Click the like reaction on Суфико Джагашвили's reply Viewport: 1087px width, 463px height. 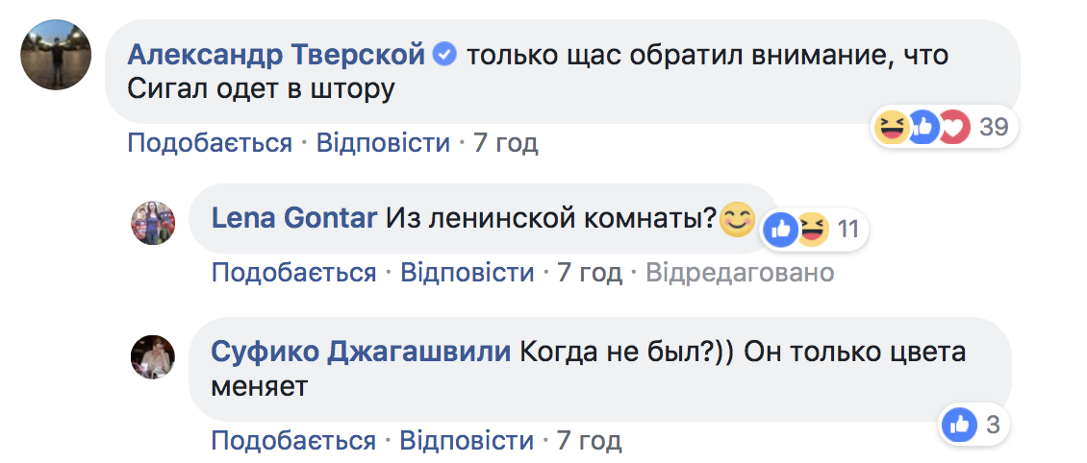pyautogui.click(x=958, y=424)
